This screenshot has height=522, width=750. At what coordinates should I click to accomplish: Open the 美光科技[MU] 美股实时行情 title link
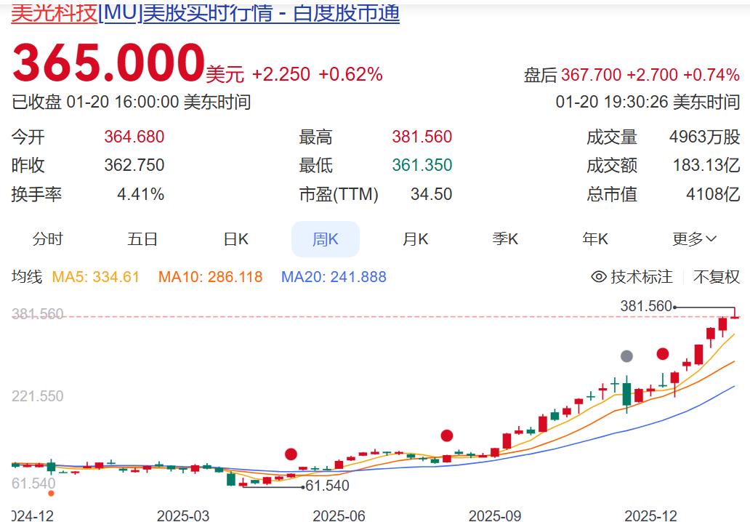pyautogui.click(x=205, y=13)
